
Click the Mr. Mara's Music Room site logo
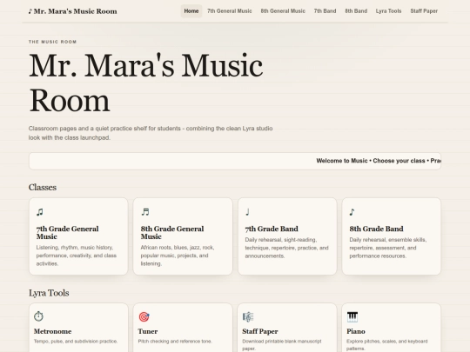pos(72,11)
